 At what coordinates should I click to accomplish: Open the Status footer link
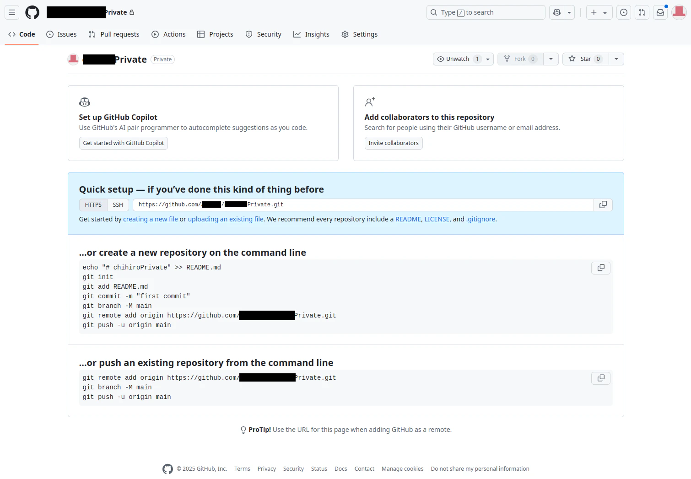pyautogui.click(x=319, y=469)
